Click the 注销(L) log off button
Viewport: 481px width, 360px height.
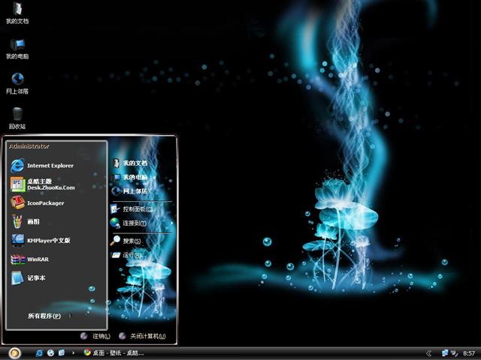click(95, 336)
